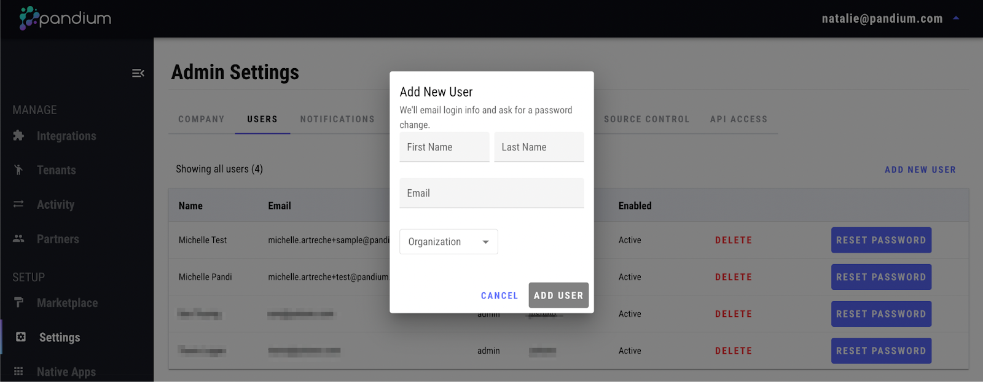Switch to the Company tab
Viewport: 983px width, 382px height.
click(202, 119)
